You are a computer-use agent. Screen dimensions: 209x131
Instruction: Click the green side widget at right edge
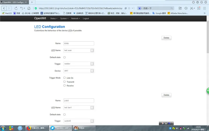click(x=208, y=91)
